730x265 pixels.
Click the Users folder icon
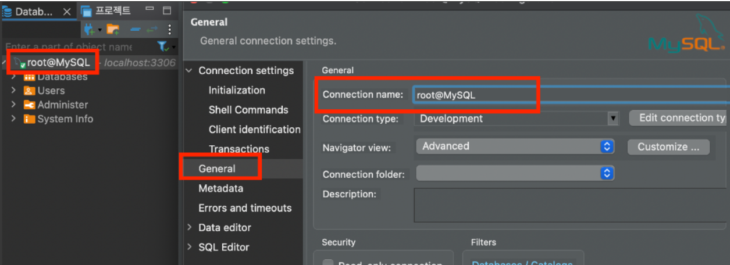[x=29, y=91]
